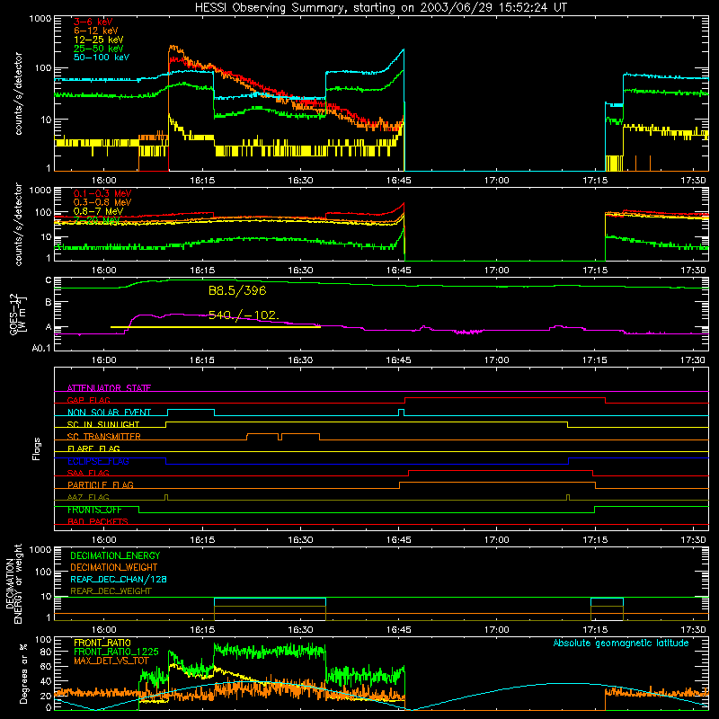Click the REAR_DEC_CHAN/128 legend entry
The image size is (719, 719).
(x=119, y=579)
